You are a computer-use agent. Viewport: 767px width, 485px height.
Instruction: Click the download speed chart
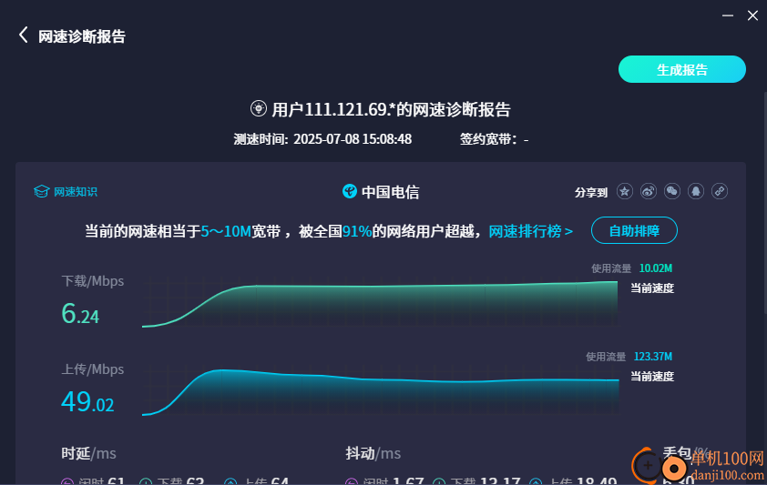click(380, 302)
